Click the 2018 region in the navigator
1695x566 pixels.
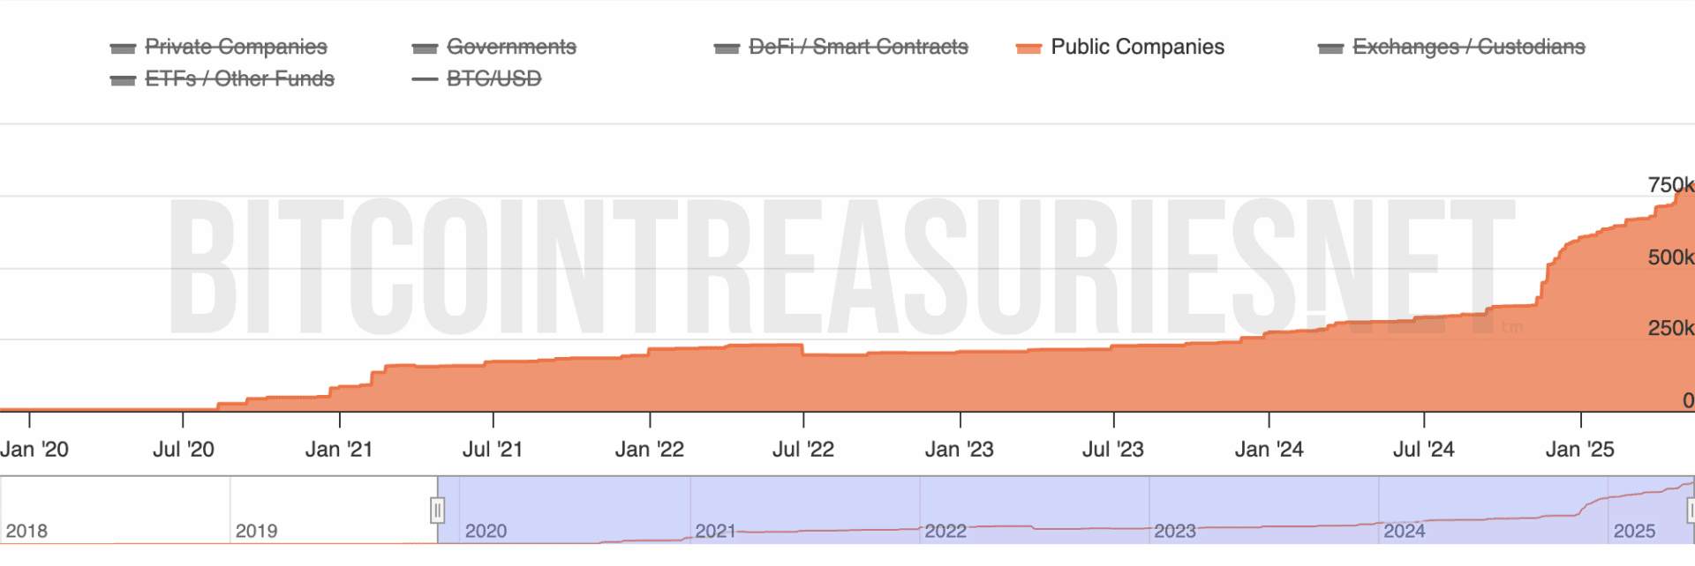coord(115,510)
